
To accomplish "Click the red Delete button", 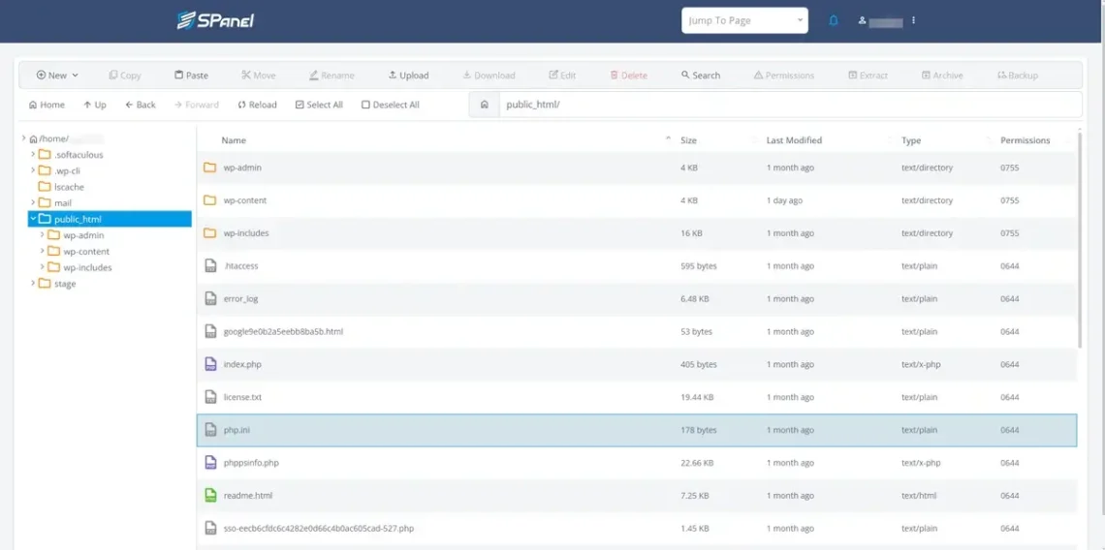I will pyautogui.click(x=629, y=76).
